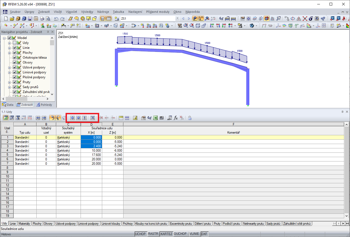Expand the Uzlové podpory tree node
350x237 pixels.
pyautogui.click(x=10, y=67)
